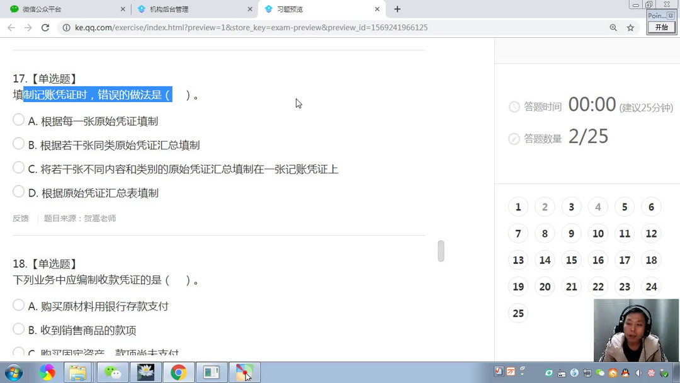Screen dimensions: 680x383
Task: Click the back navigation arrow icon
Action: point(11,28)
